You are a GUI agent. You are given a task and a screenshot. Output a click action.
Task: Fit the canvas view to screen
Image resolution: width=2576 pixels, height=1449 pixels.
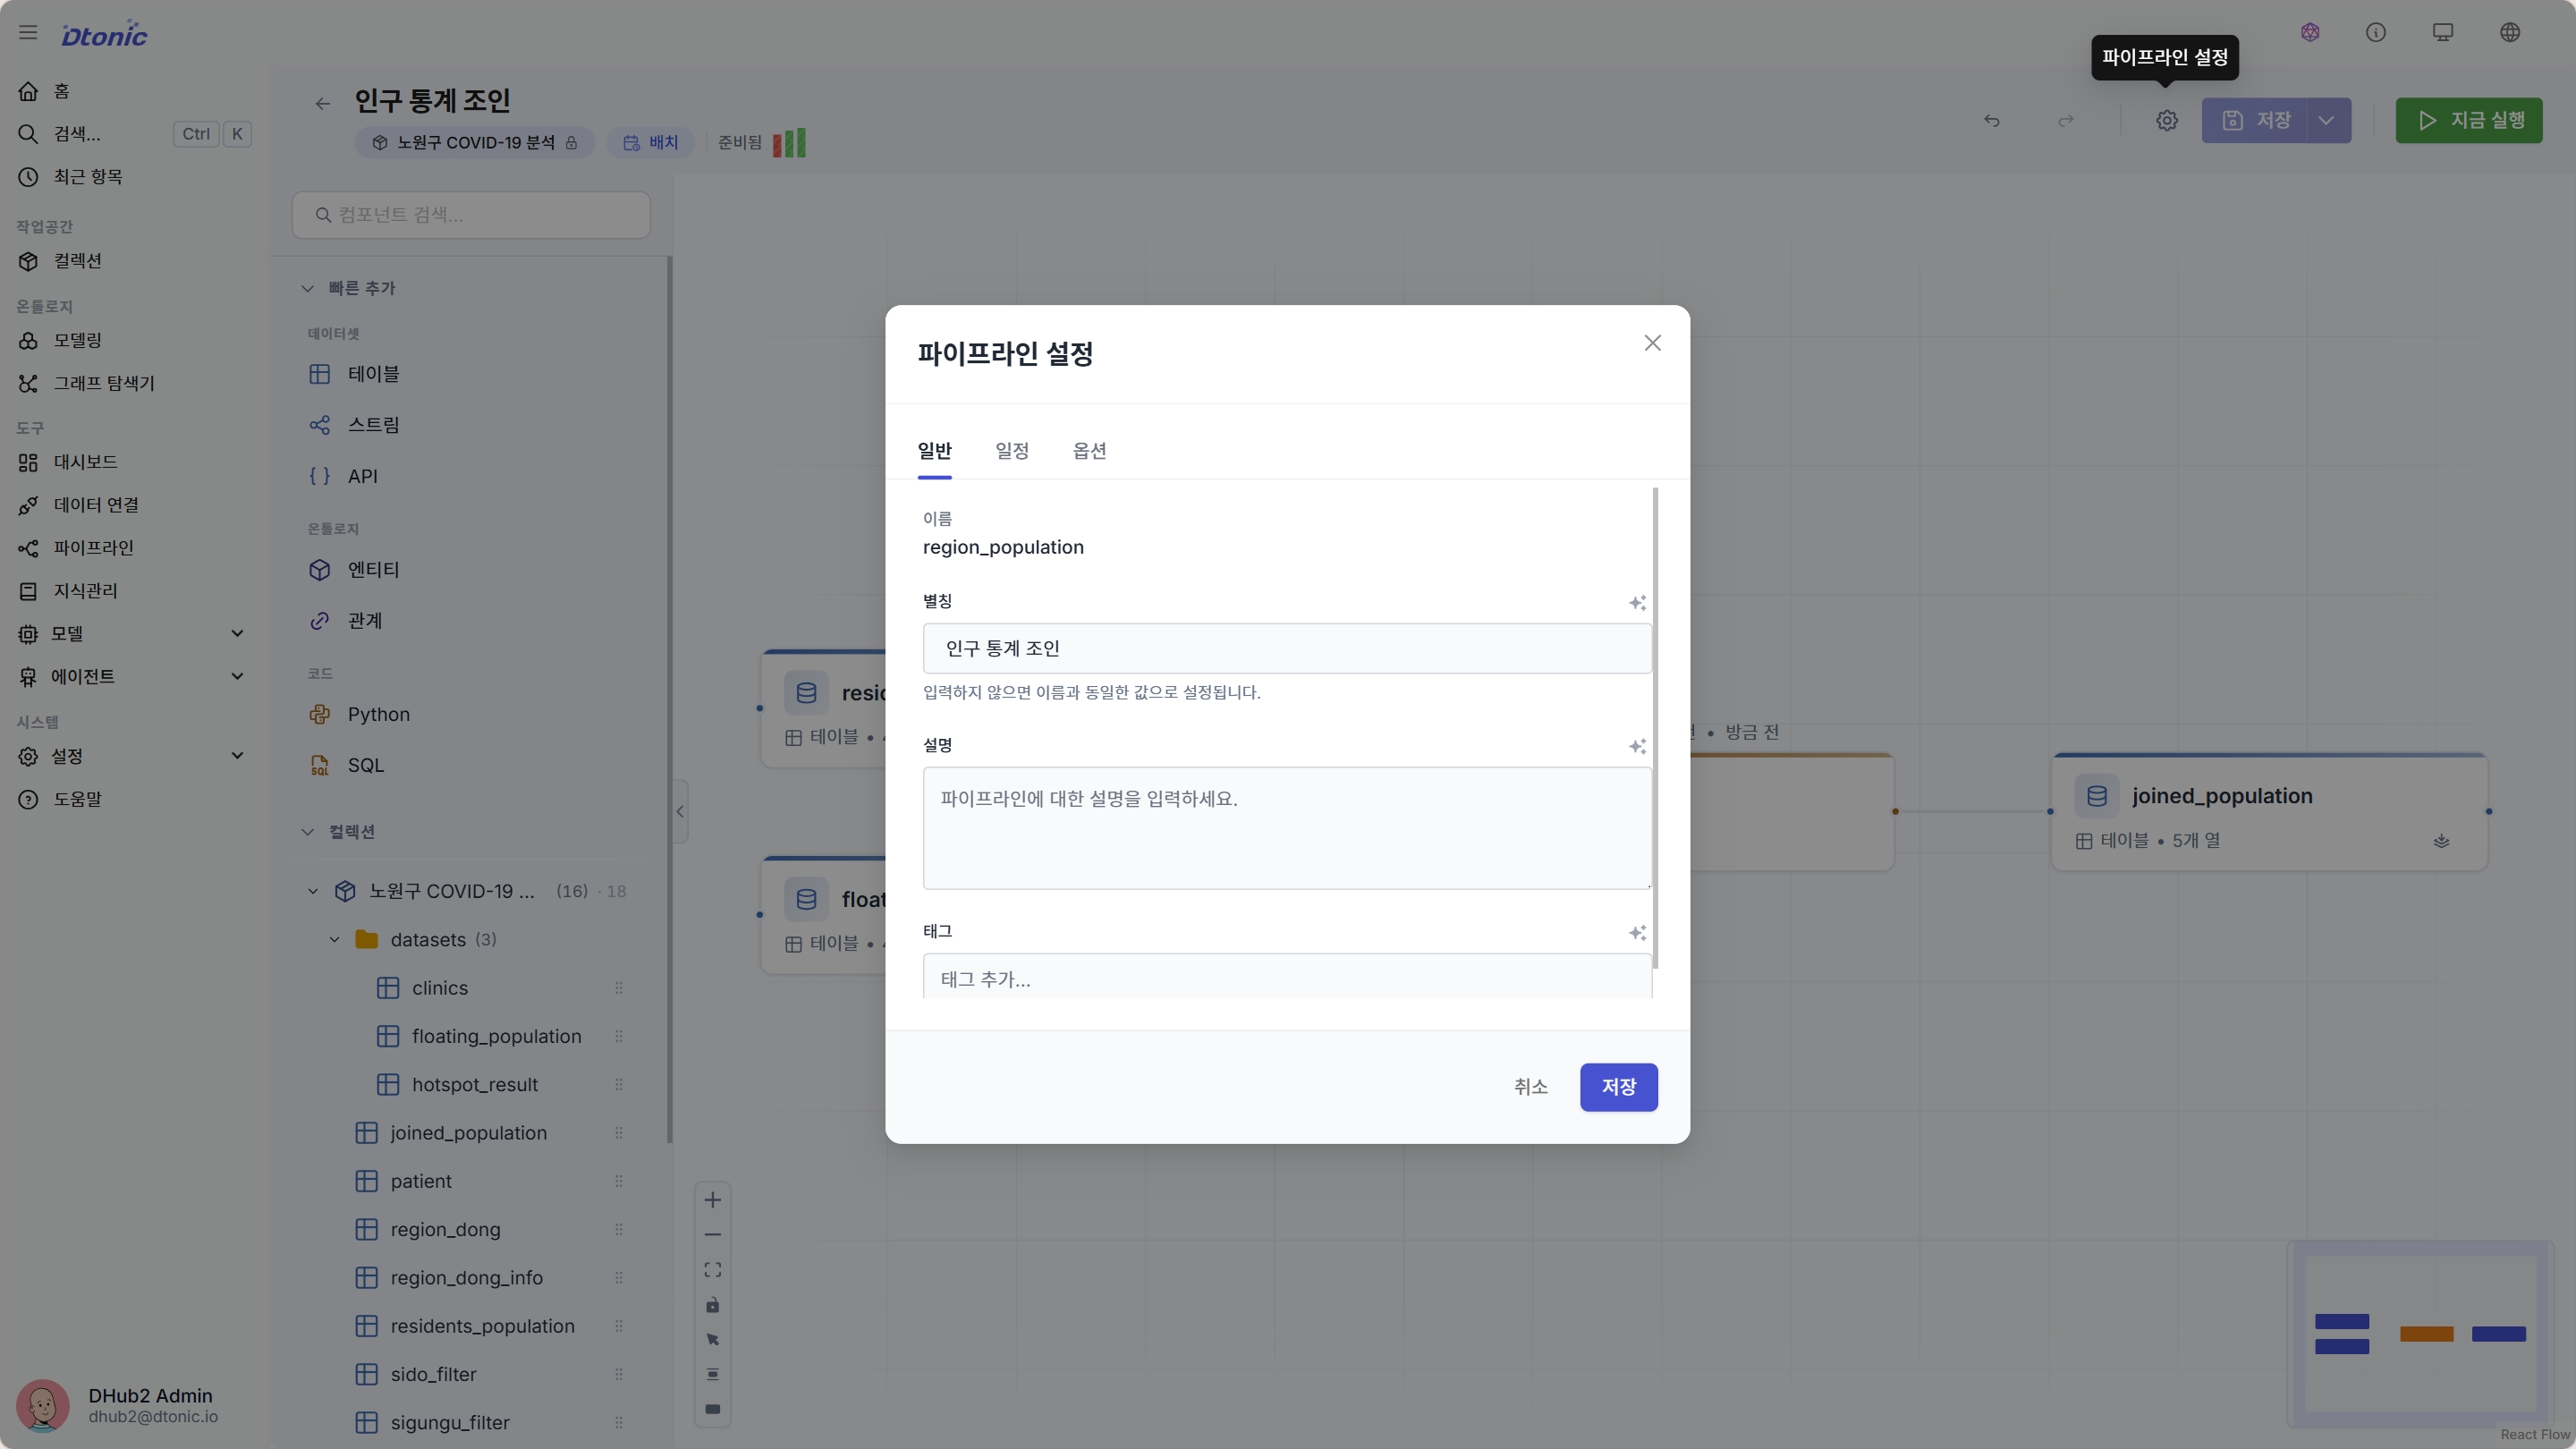pos(713,1270)
